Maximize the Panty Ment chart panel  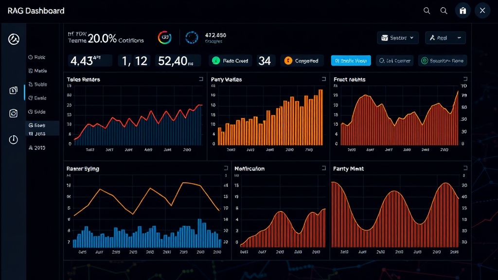(x=465, y=168)
